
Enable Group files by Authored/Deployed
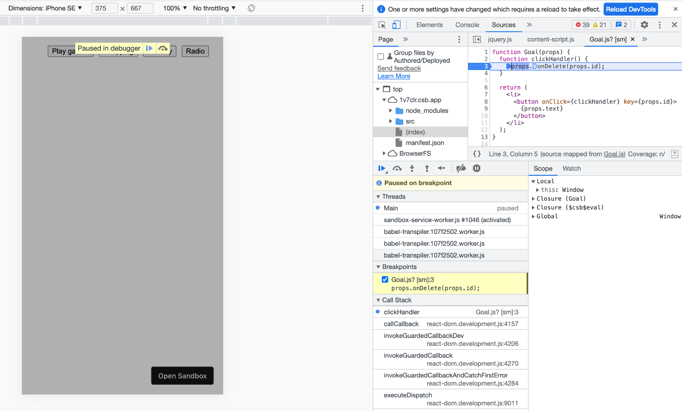coord(380,56)
